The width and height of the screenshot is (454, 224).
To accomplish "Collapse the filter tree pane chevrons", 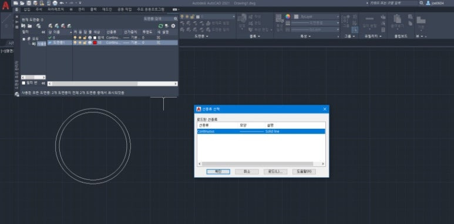I will pyautogui.click(x=43, y=32).
